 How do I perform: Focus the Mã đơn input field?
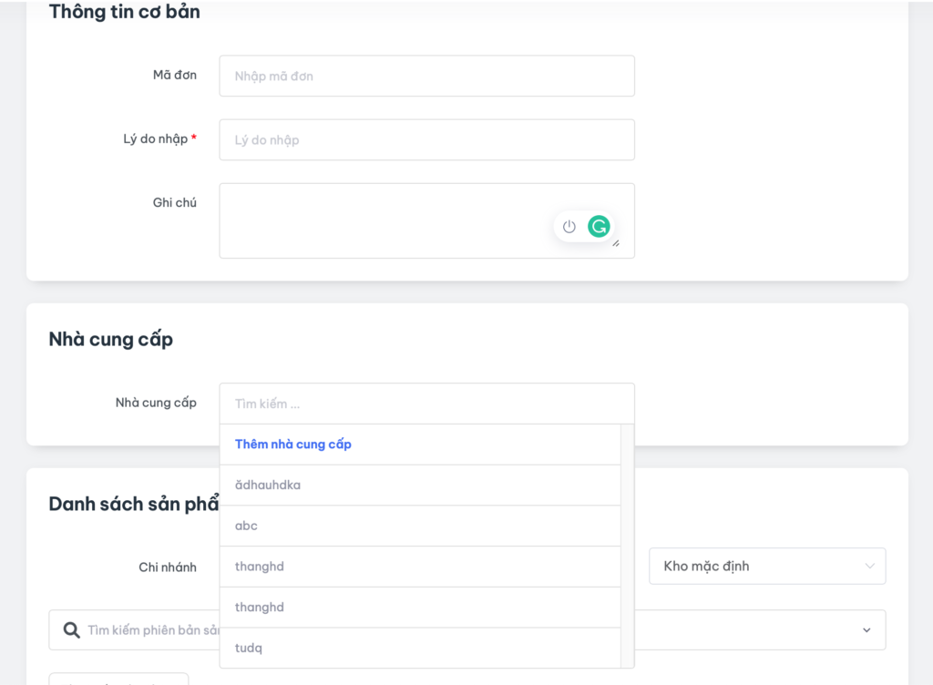tap(426, 77)
